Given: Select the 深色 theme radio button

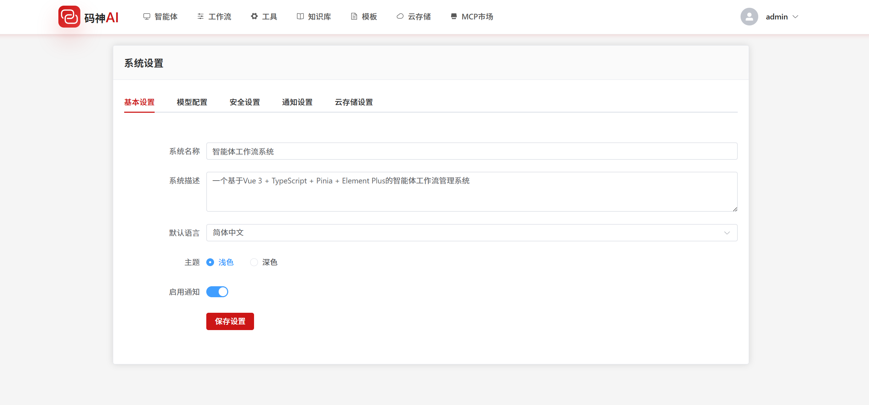Looking at the screenshot, I should pyautogui.click(x=254, y=262).
